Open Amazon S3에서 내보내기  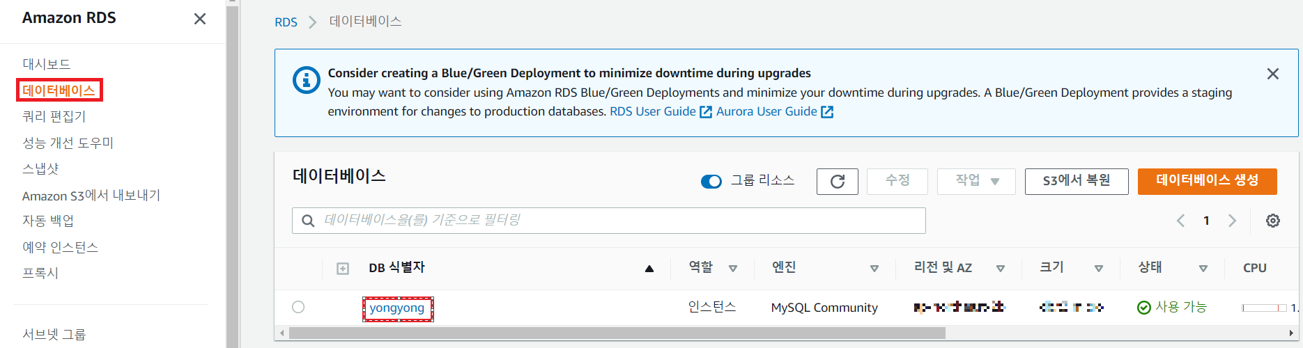point(91,195)
